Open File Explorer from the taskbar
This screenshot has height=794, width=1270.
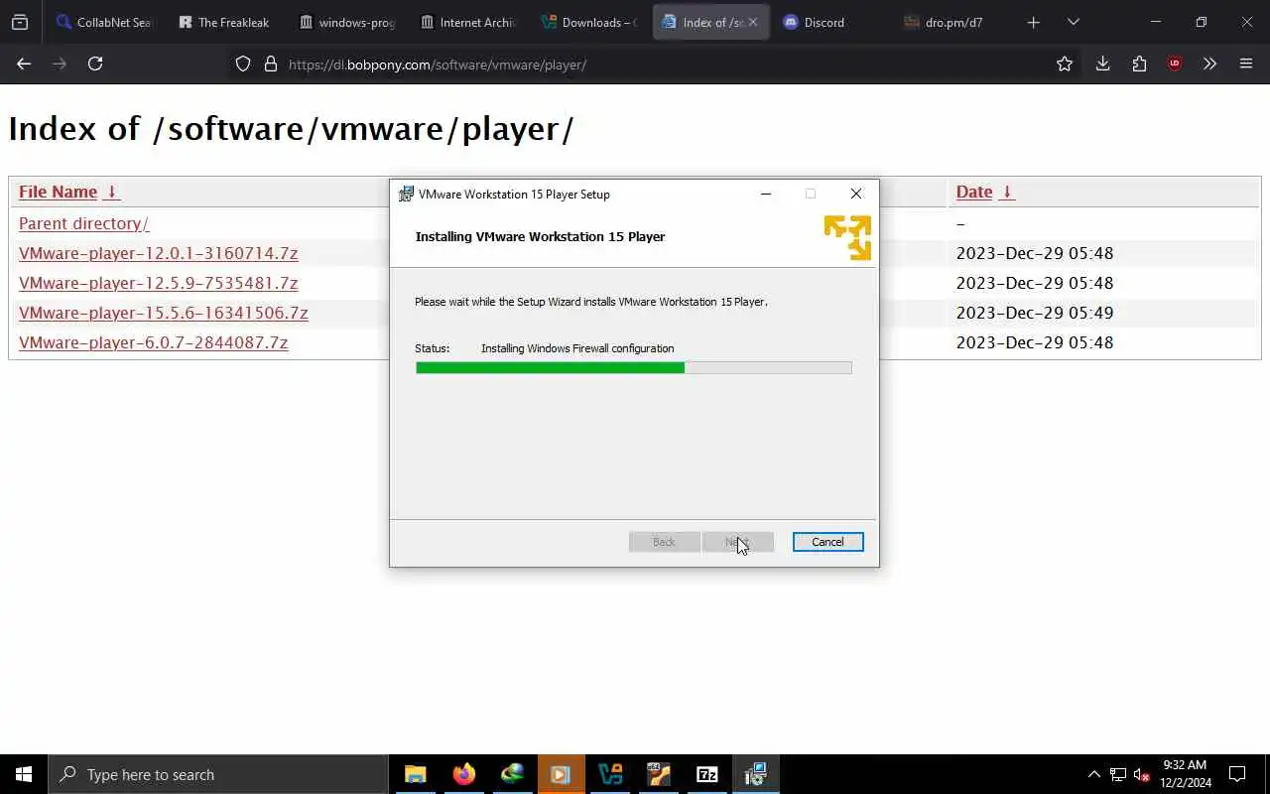coord(416,774)
